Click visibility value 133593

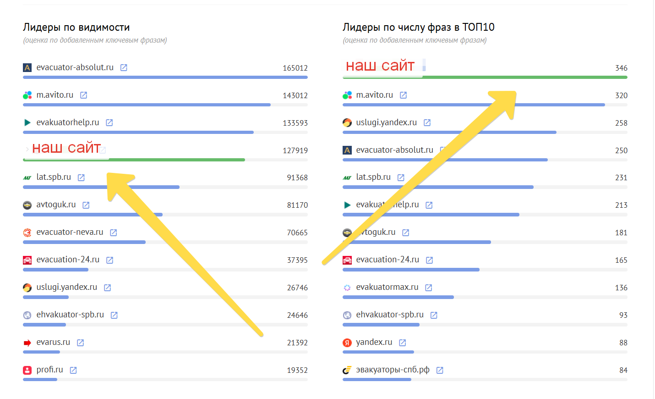[295, 123]
